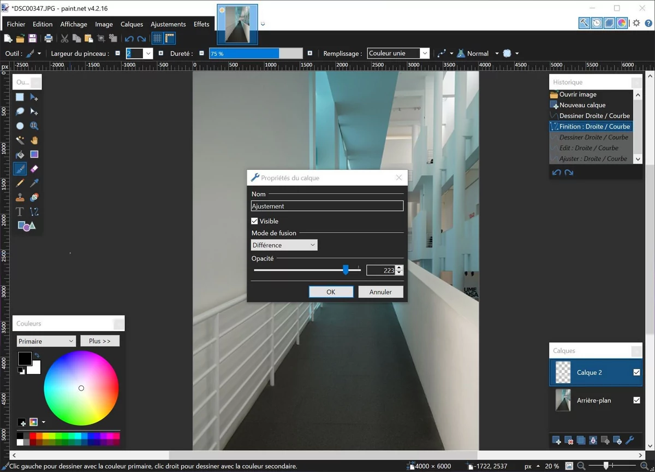Open the Primaire color selector dropdown
The width and height of the screenshot is (655, 472).
coord(46,341)
